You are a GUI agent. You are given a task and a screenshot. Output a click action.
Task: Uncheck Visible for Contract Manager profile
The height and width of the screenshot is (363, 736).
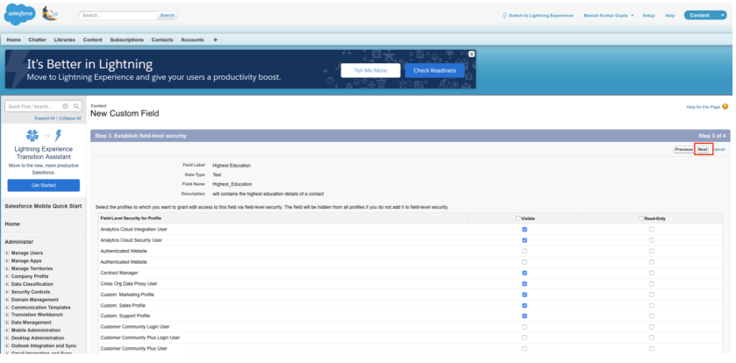(x=525, y=272)
